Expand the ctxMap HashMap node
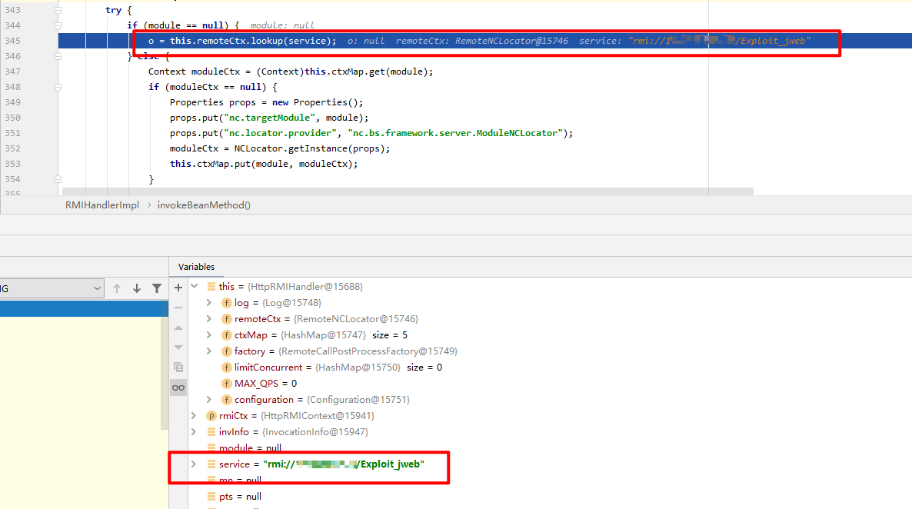This screenshot has width=912, height=509. pyautogui.click(x=209, y=335)
